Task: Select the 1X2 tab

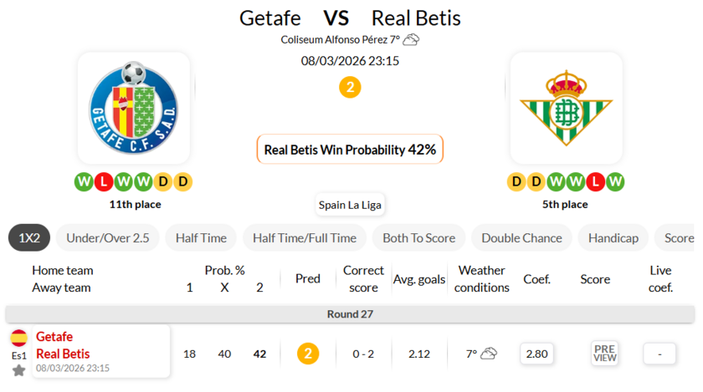Action: tap(29, 238)
